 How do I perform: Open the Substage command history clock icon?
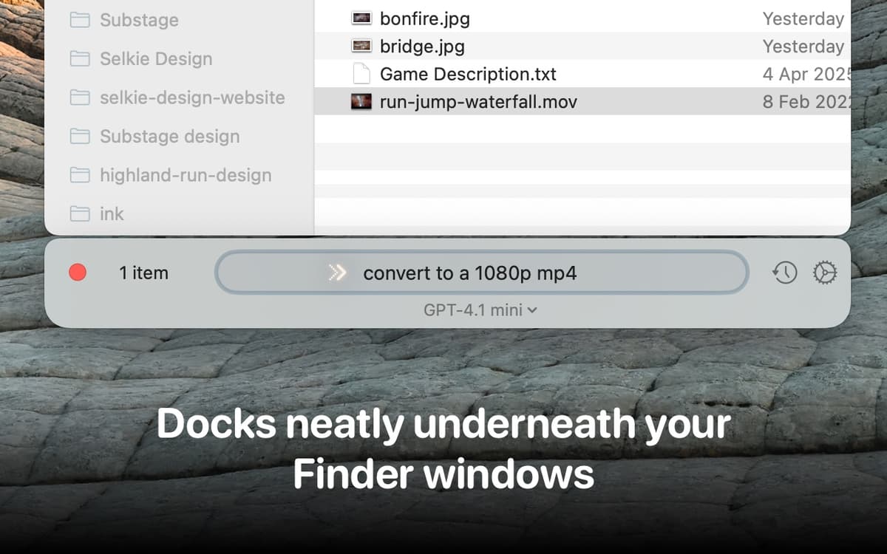(785, 273)
